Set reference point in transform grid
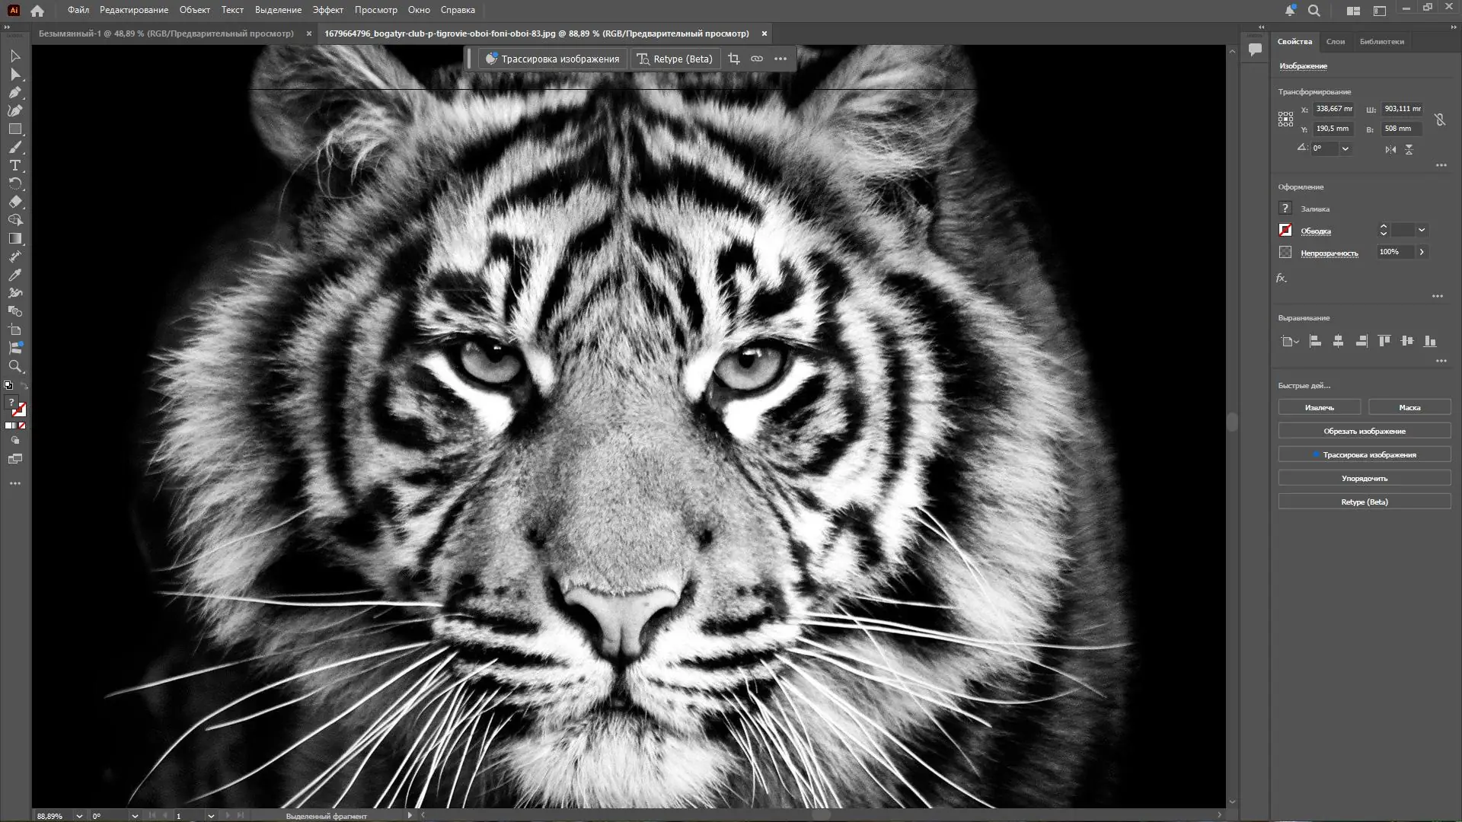 point(1285,119)
